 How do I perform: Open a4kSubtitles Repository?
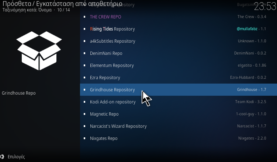tap(179, 41)
